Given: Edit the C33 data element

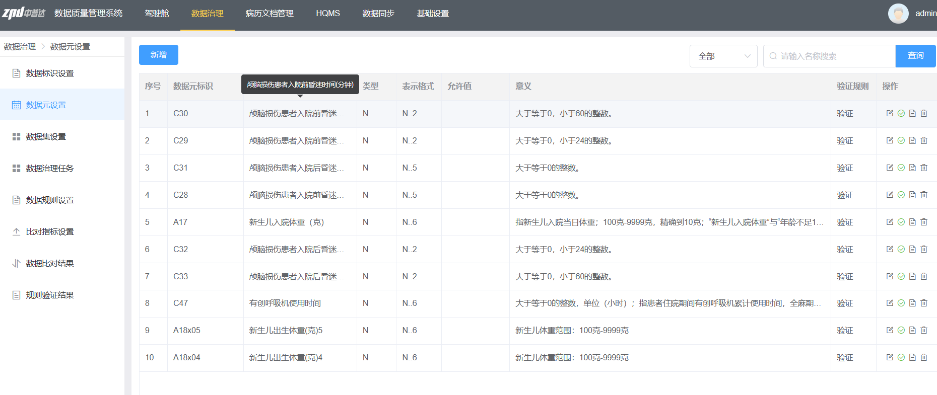Looking at the screenshot, I should (x=890, y=276).
